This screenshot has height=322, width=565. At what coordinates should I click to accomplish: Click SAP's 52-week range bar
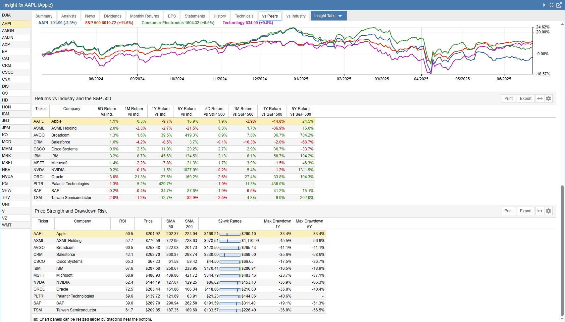coord(230,303)
